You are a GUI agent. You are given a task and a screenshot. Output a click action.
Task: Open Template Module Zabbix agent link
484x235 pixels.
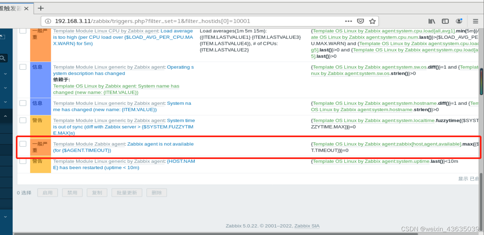(x=89, y=144)
